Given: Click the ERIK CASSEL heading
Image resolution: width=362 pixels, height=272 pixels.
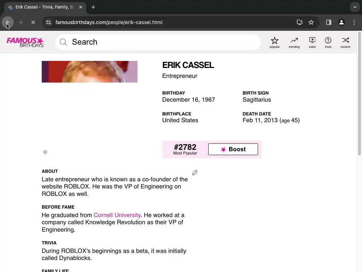Looking at the screenshot, I should (x=188, y=65).
